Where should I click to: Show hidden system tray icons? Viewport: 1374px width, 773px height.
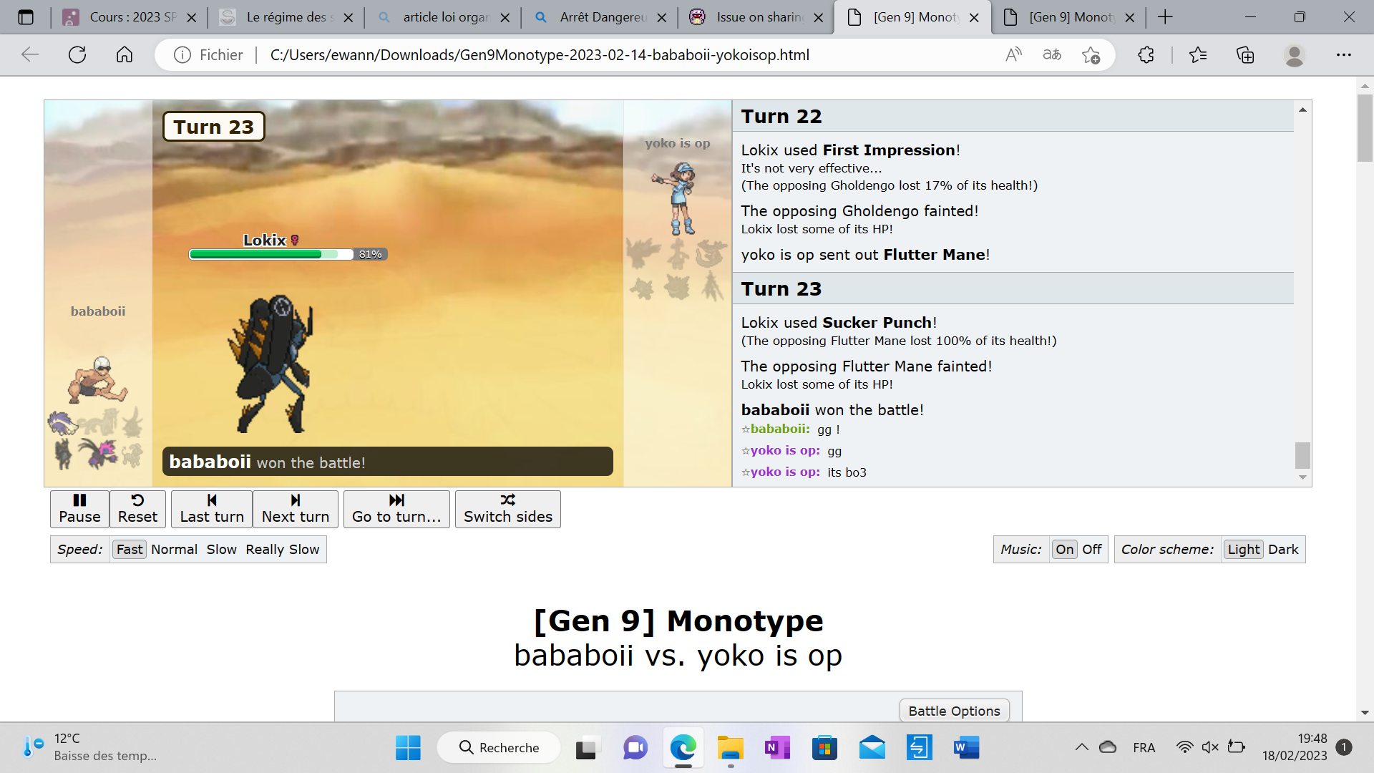(x=1081, y=747)
